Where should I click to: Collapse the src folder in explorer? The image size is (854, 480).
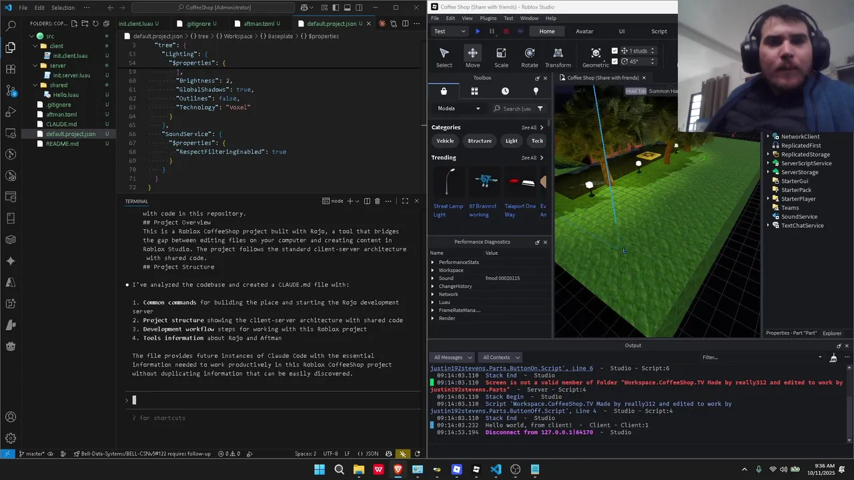click(31, 36)
